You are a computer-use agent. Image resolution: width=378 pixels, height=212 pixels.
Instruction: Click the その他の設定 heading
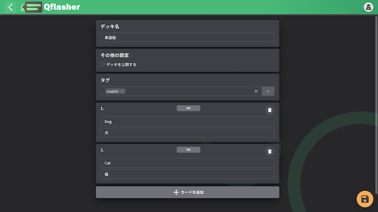(x=114, y=55)
